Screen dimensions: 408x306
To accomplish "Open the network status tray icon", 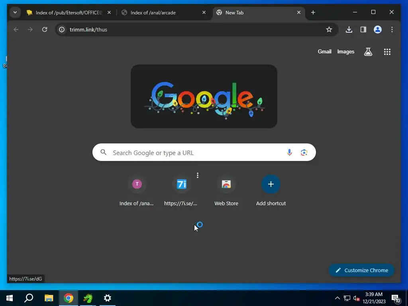I will (x=347, y=298).
